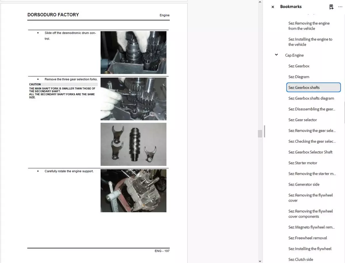The image size is (345, 263).
Task: Click the document scrollbar thumb
Action: click(x=260, y=134)
